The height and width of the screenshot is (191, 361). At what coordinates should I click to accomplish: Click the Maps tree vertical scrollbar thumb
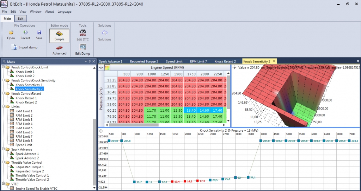94,151
